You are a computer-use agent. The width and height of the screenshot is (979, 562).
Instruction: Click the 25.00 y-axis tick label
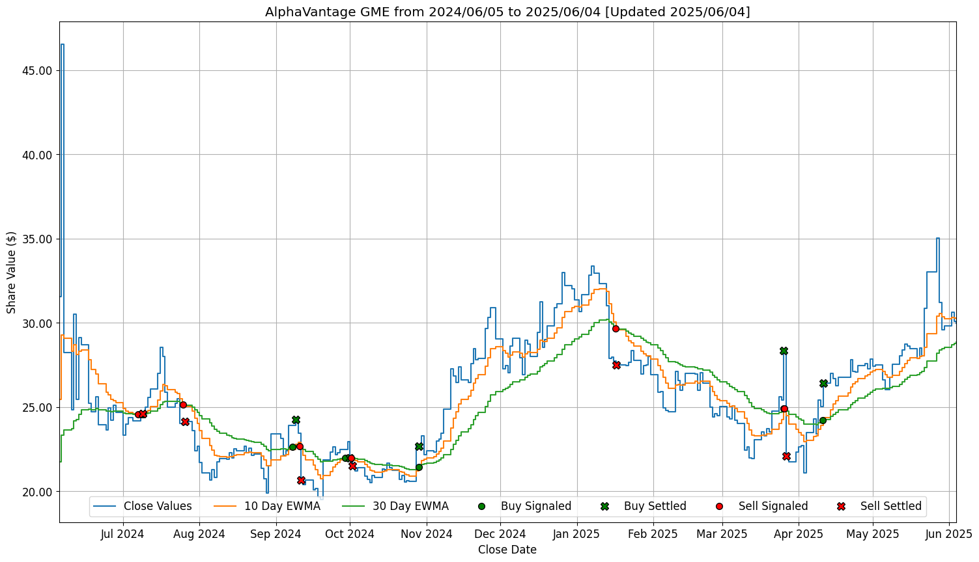coord(37,407)
